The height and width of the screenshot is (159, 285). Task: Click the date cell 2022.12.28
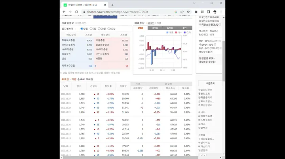tap(66, 94)
